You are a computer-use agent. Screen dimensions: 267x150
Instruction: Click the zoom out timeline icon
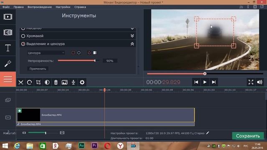pos(24,132)
